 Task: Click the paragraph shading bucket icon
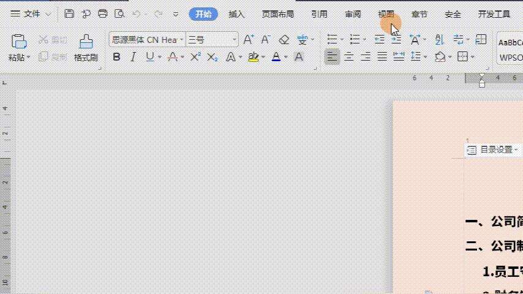[x=440, y=57]
